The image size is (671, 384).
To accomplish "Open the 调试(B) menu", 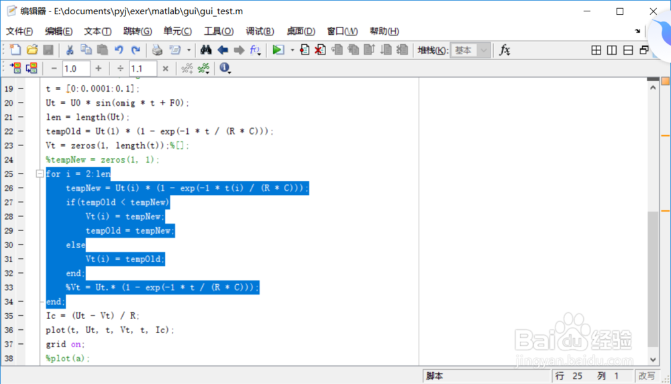I will tap(260, 31).
